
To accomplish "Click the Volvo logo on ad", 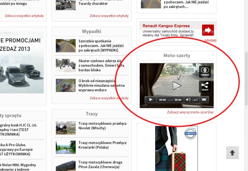I will tap(190, 133).
